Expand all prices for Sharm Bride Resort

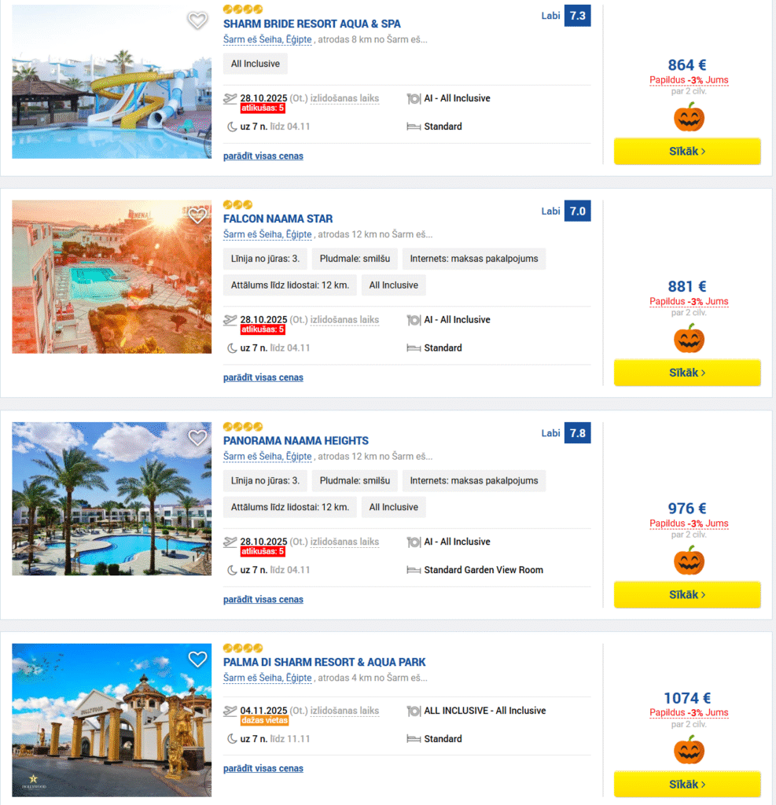(263, 156)
